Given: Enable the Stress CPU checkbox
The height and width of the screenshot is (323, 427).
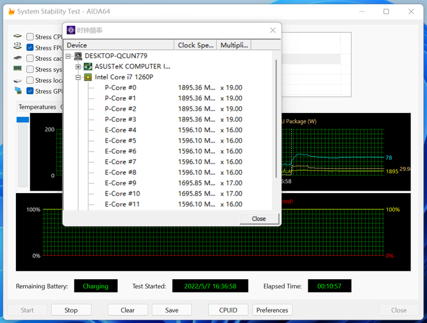Looking at the screenshot, I should pos(30,37).
